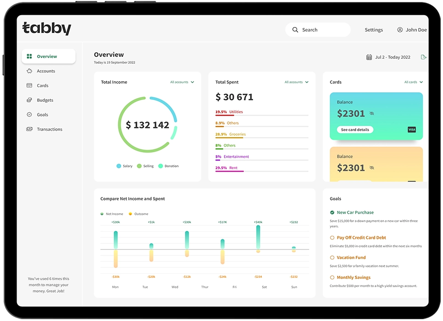The height and width of the screenshot is (321, 443).
Task: Click the Transactions cash icon
Action: 29,129
